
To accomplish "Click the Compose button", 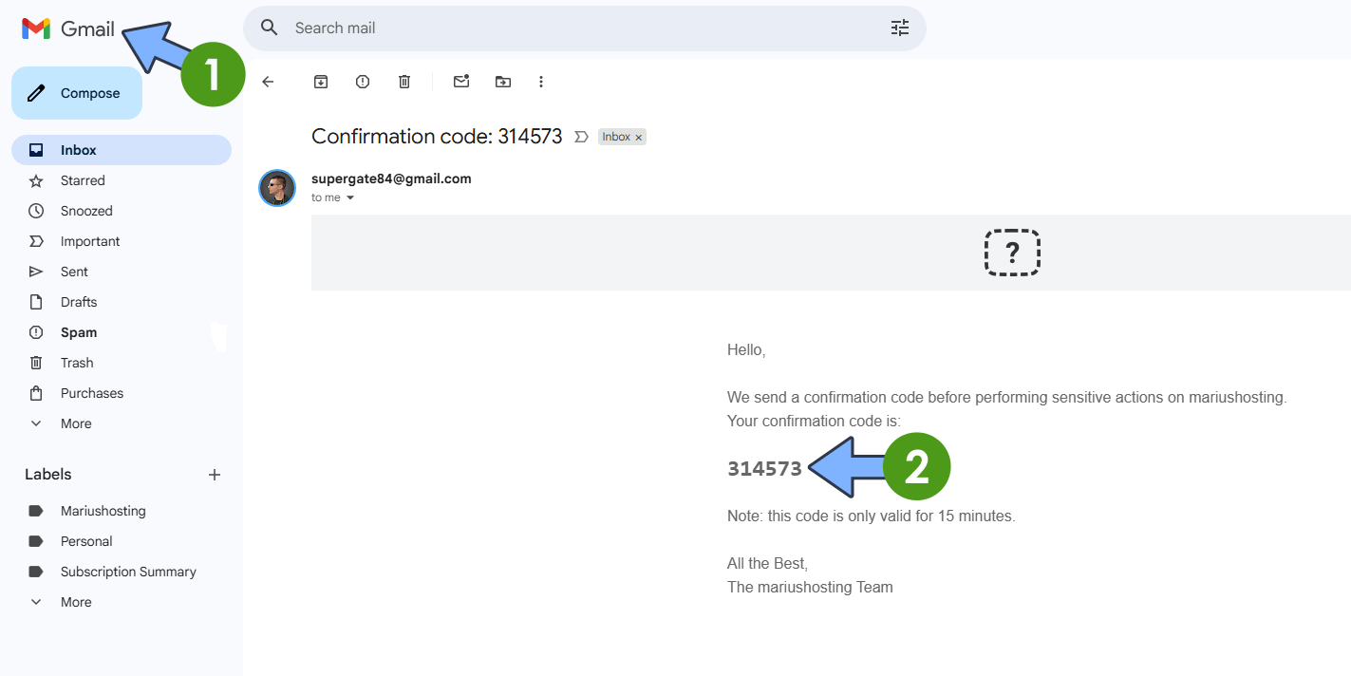I will pyautogui.click(x=77, y=93).
